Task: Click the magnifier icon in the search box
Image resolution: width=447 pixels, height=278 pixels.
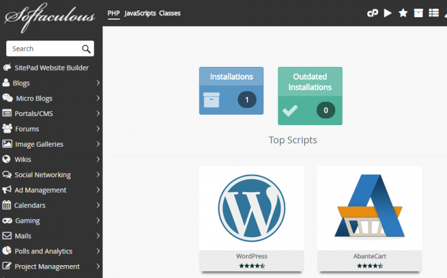Action: pyautogui.click(x=86, y=48)
